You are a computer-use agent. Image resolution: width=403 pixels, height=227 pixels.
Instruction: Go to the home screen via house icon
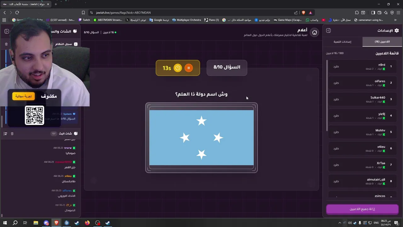315,32
